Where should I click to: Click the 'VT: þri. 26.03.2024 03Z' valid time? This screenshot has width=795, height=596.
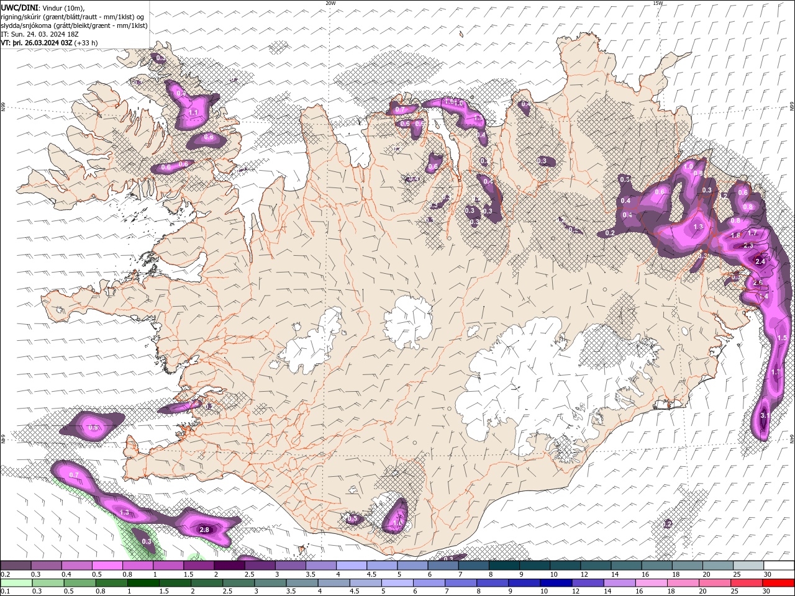(36, 43)
